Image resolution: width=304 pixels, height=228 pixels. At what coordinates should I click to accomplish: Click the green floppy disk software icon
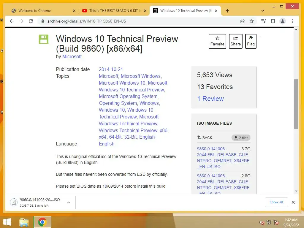(44, 39)
